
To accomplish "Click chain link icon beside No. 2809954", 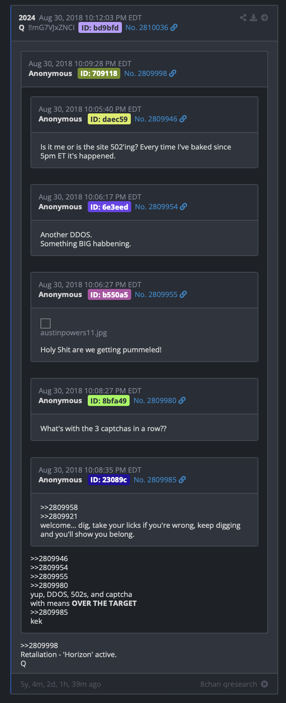I will (x=184, y=206).
